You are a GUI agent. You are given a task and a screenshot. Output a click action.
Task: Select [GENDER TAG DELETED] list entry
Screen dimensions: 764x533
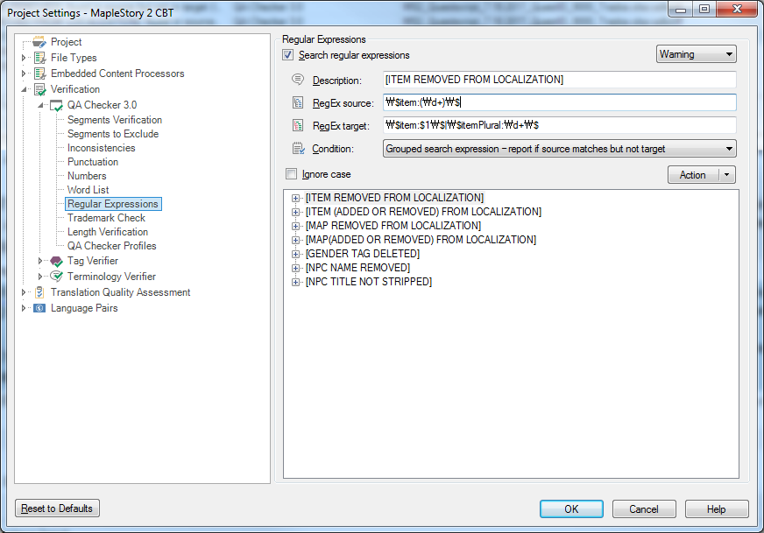(363, 254)
